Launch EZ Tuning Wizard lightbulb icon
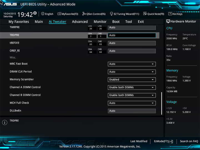The width and height of the screenshot is (200, 150). click(x=111, y=14)
